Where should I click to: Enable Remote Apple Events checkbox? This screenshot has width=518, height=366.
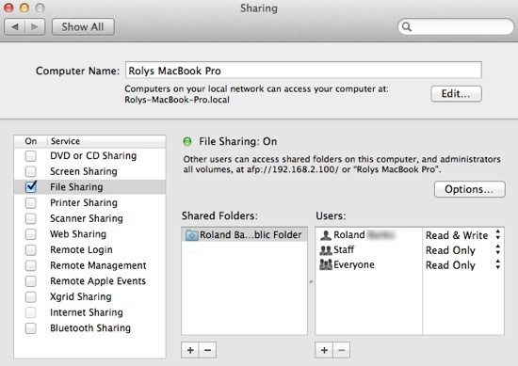[x=31, y=281]
